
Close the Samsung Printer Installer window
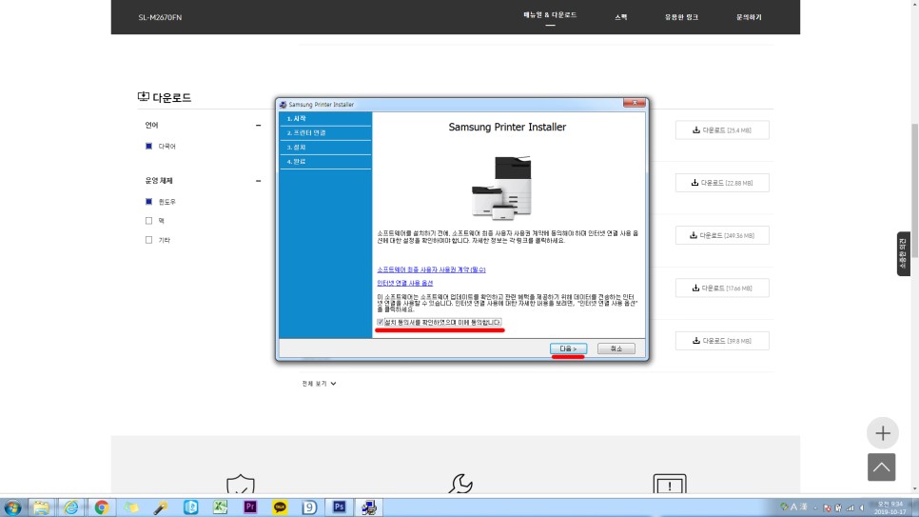pos(635,103)
